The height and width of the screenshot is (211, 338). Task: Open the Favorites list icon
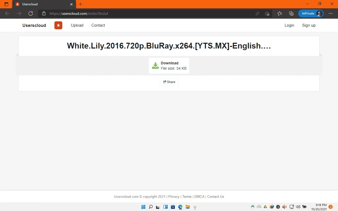pos(280,13)
